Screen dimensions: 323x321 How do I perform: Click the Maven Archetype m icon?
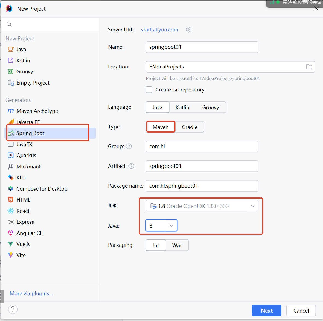coord(11,111)
